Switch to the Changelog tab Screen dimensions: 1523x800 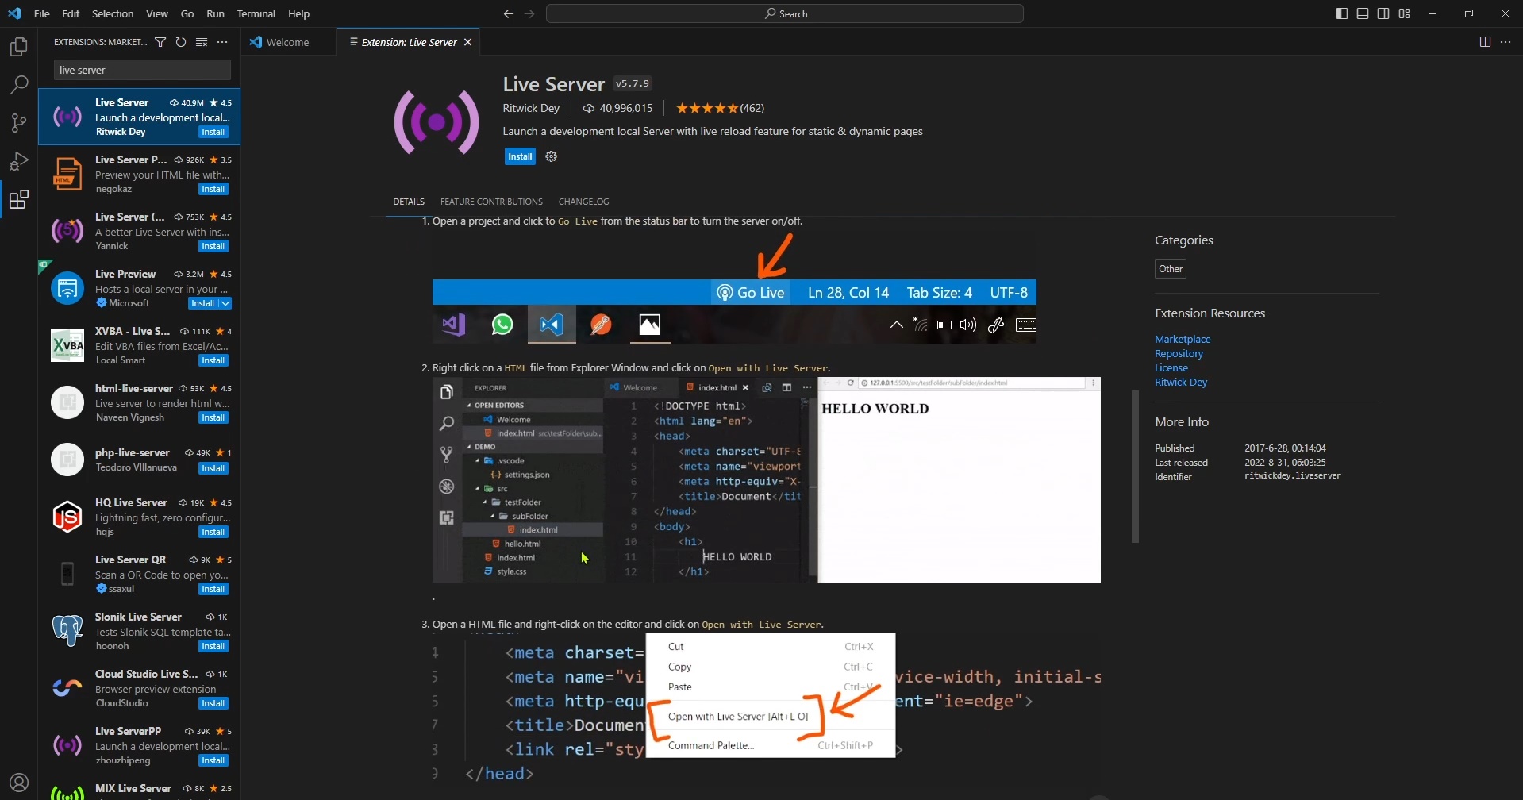pyautogui.click(x=583, y=202)
